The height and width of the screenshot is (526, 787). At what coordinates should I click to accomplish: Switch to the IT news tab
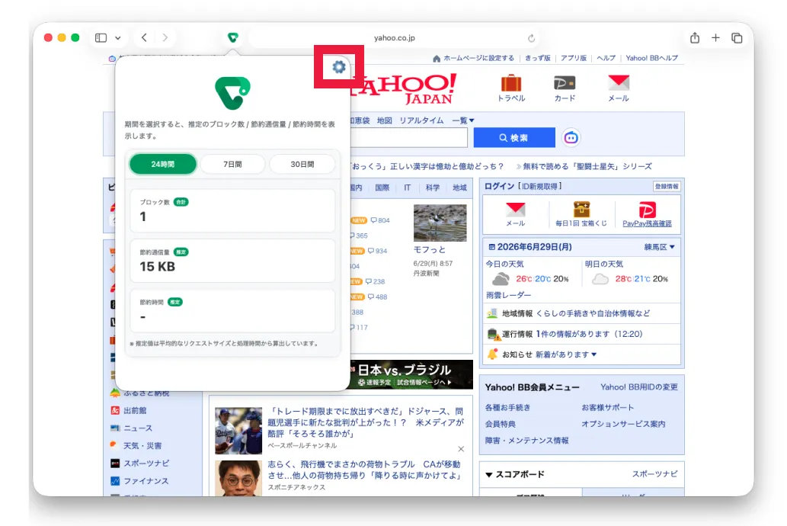[x=407, y=188]
